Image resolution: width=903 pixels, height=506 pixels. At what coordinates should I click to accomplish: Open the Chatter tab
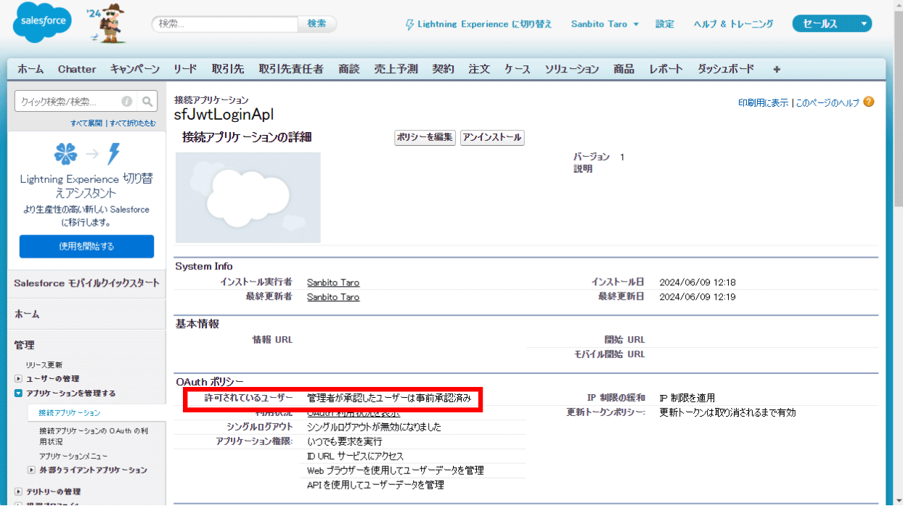point(77,69)
